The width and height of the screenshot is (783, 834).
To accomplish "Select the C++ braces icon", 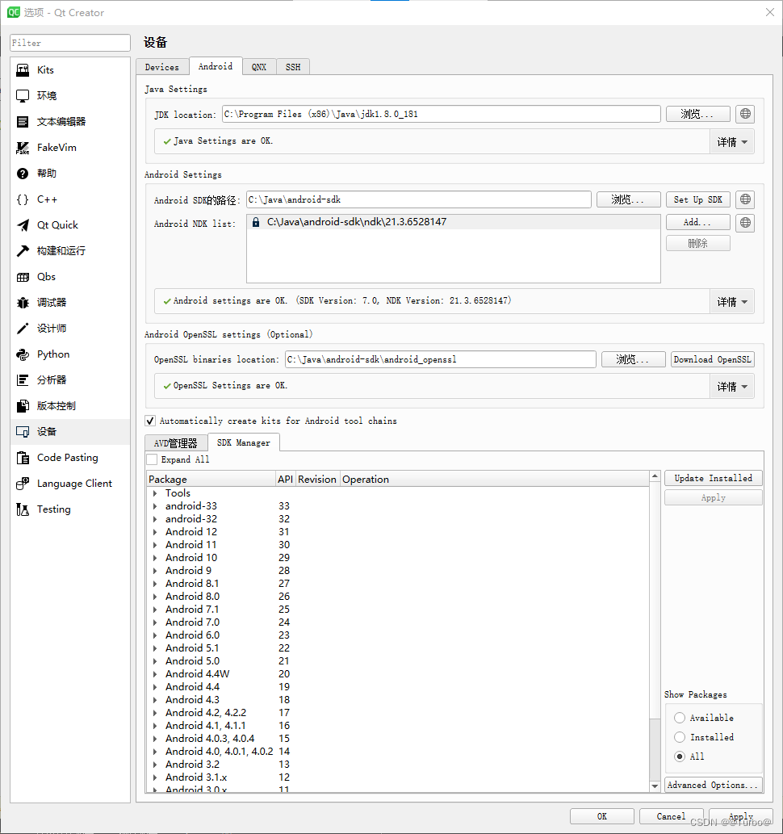I will pyautogui.click(x=23, y=199).
